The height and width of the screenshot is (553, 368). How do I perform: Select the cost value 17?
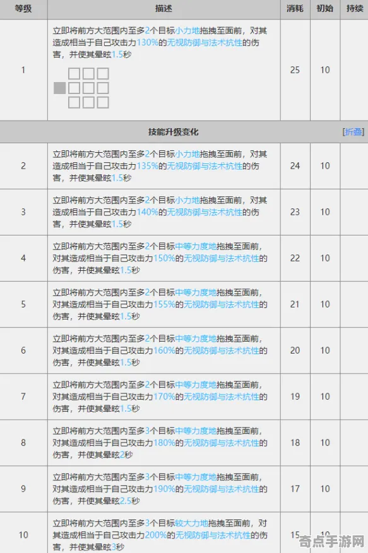click(x=295, y=489)
